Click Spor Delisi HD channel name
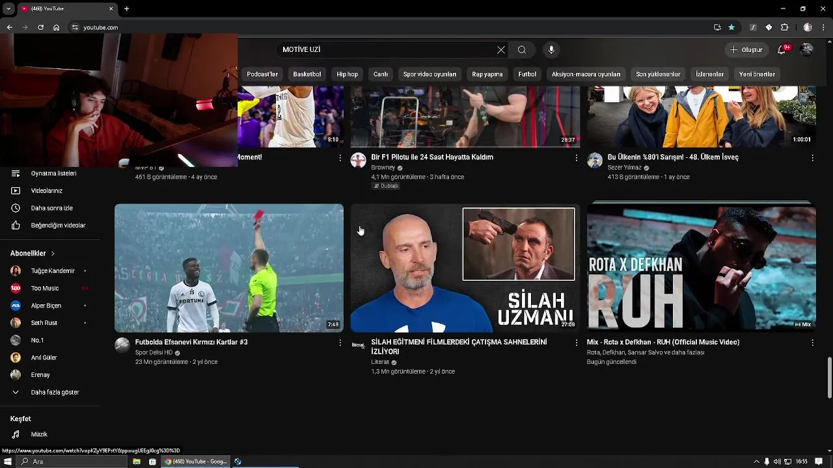Image resolution: width=833 pixels, height=468 pixels. click(x=154, y=352)
